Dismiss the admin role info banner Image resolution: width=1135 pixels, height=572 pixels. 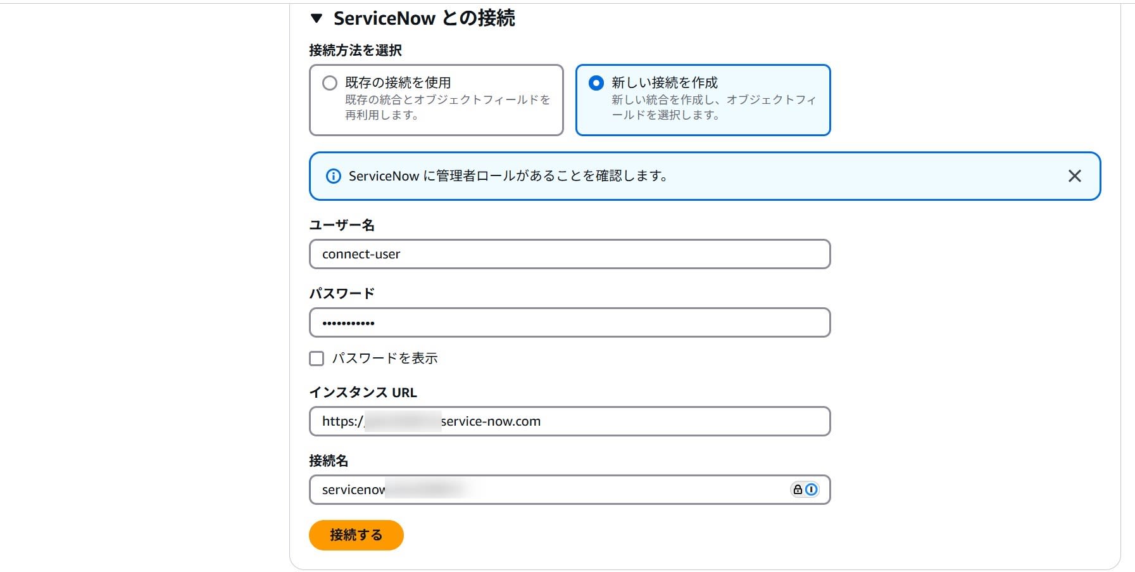1074,176
